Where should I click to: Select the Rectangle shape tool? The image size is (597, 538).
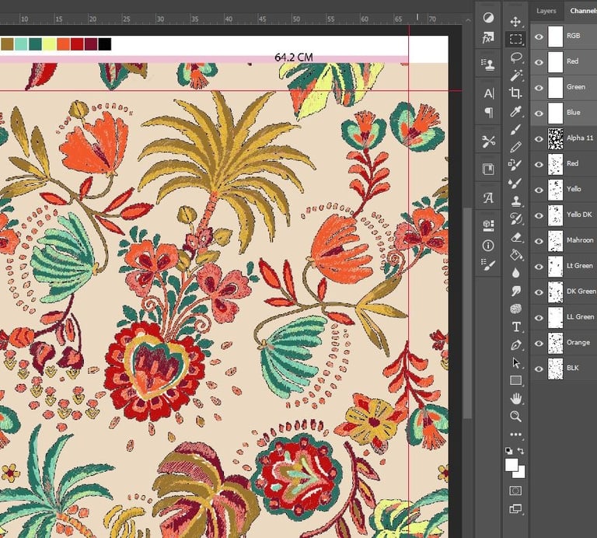point(515,380)
